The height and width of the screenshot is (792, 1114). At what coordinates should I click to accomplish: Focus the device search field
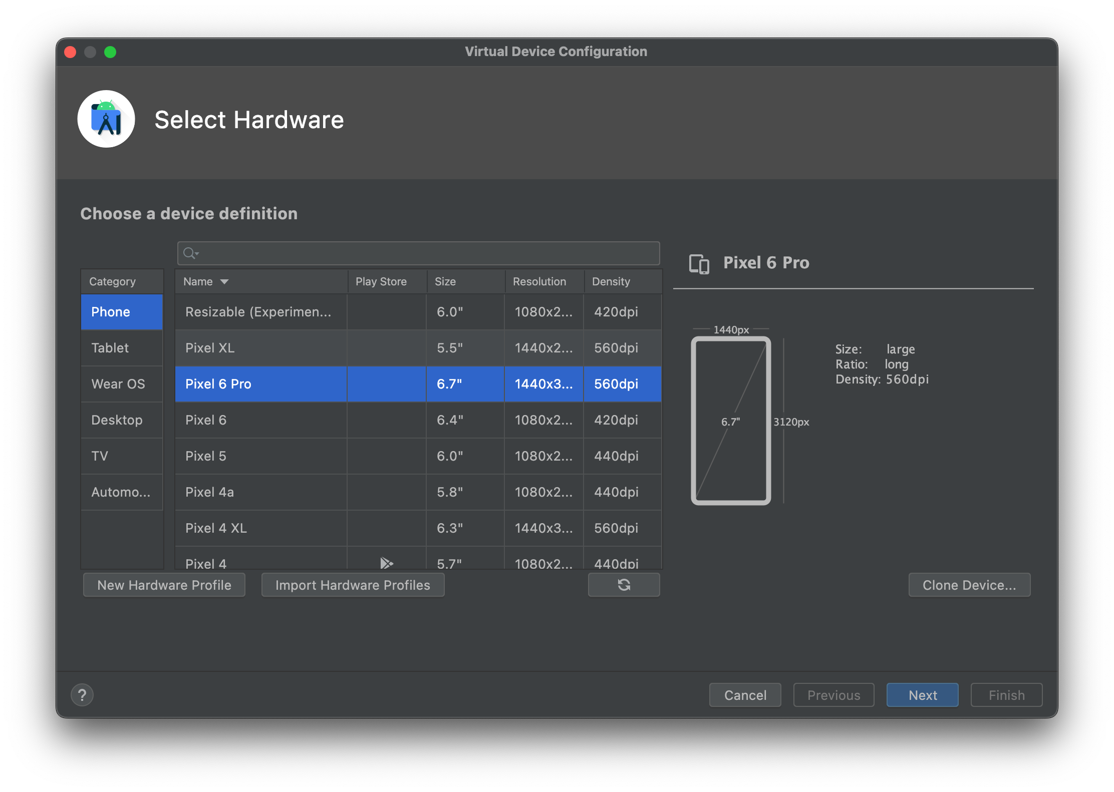point(426,253)
